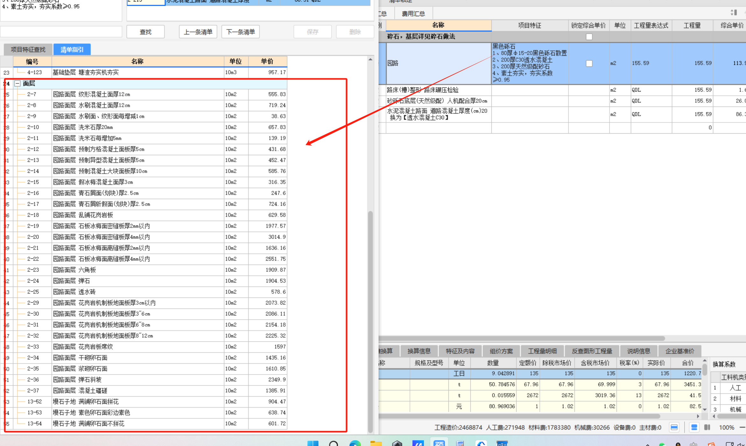Click the 上一条清单 button
Image resolution: width=746 pixels, height=446 pixels.
tap(198, 32)
